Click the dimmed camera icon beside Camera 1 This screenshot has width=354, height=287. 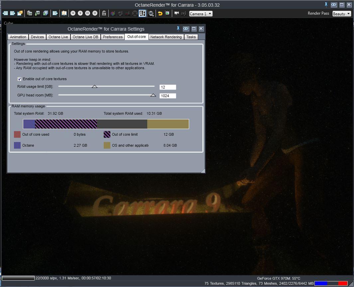(183, 14)
